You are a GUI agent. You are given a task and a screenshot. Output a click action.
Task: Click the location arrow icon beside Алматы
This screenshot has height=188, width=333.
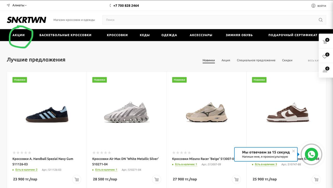[8, 5]
